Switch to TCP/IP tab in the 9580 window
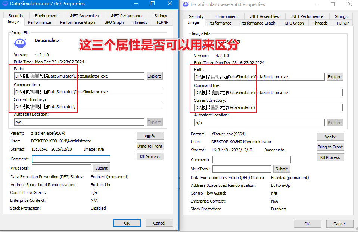Screen dimensions: 358x232 (x=342, y=23)
